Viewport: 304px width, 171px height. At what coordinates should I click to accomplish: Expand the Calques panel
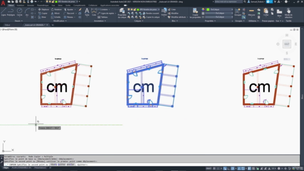tap(139, 21)
